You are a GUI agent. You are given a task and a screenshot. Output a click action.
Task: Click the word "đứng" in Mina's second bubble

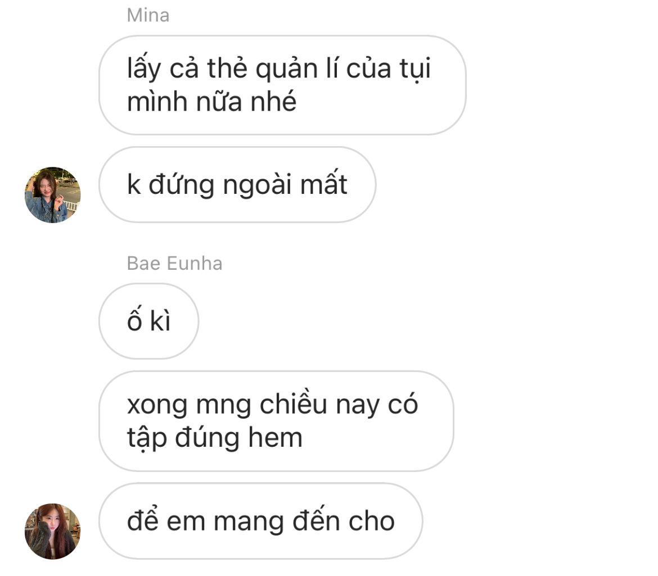tap(181, 185)
